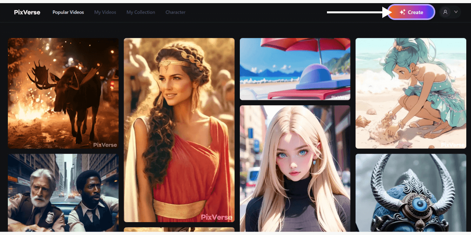The height and width of the screenshot is (235, 471).
Task: Expand the account dropdown chevron
Action: (456, 12)
